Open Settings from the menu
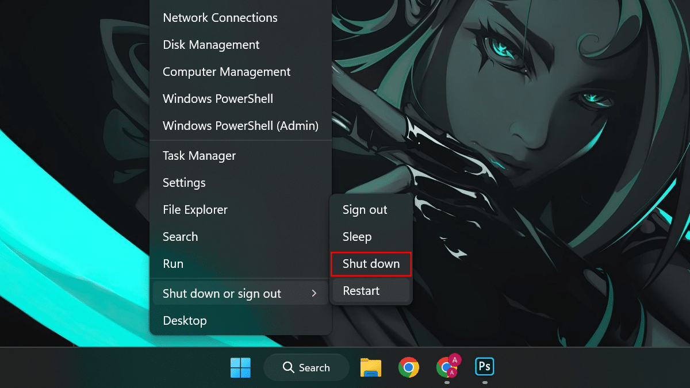690x388 pixels. [x=240, y=183]
